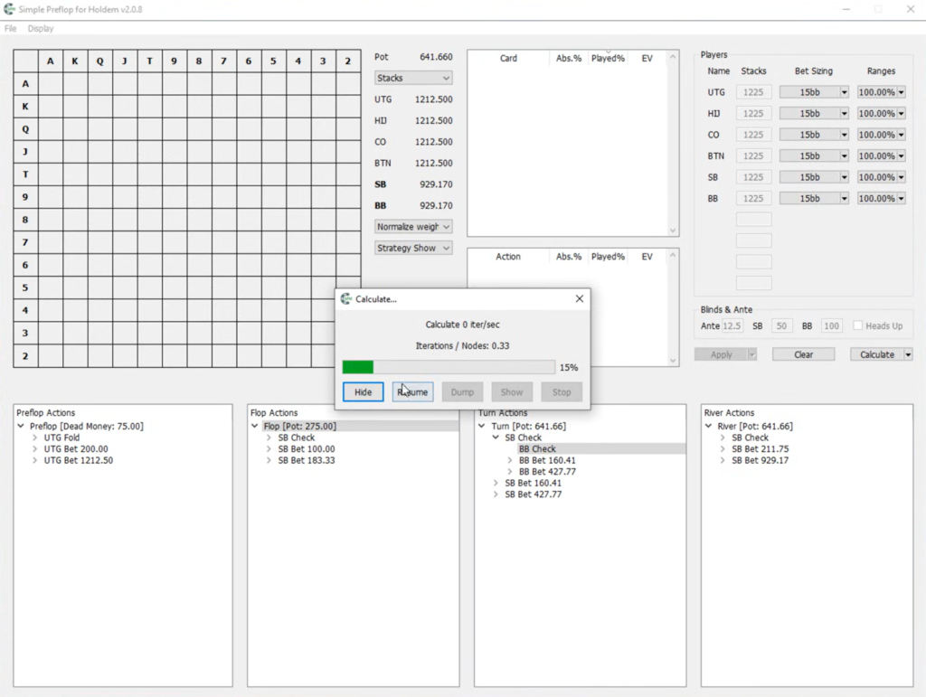Expand BB Bet 427.77 node
This screenshot has height=697, width=926.
click(x=510, y=472)
